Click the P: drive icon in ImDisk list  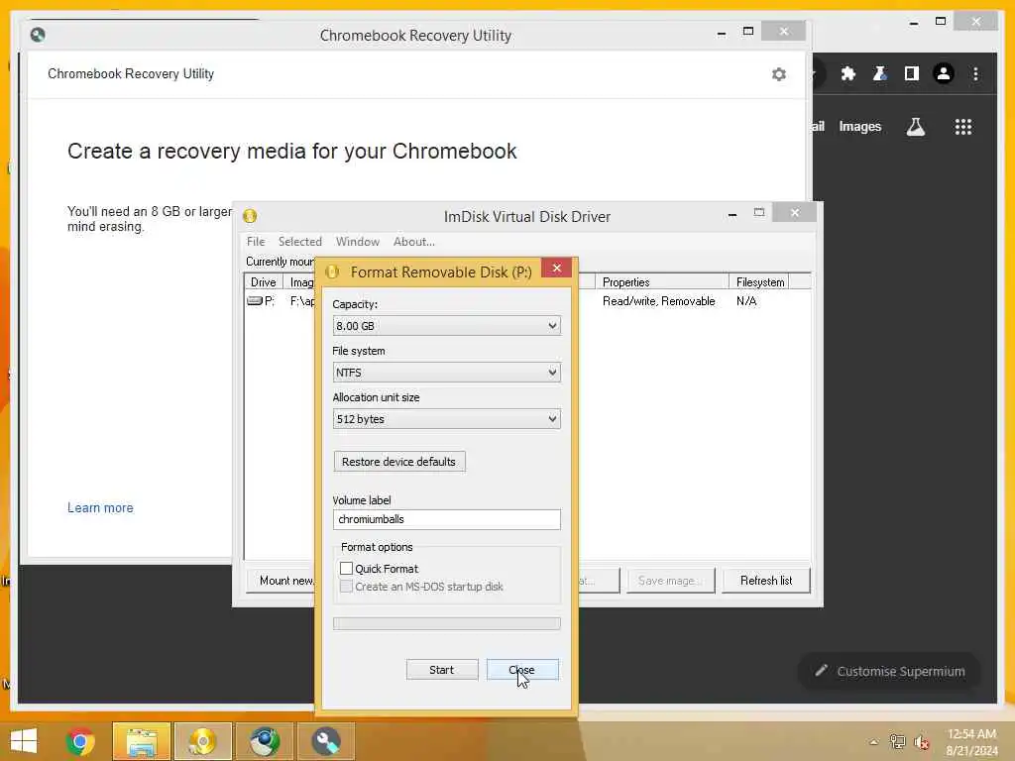point(255,301)
